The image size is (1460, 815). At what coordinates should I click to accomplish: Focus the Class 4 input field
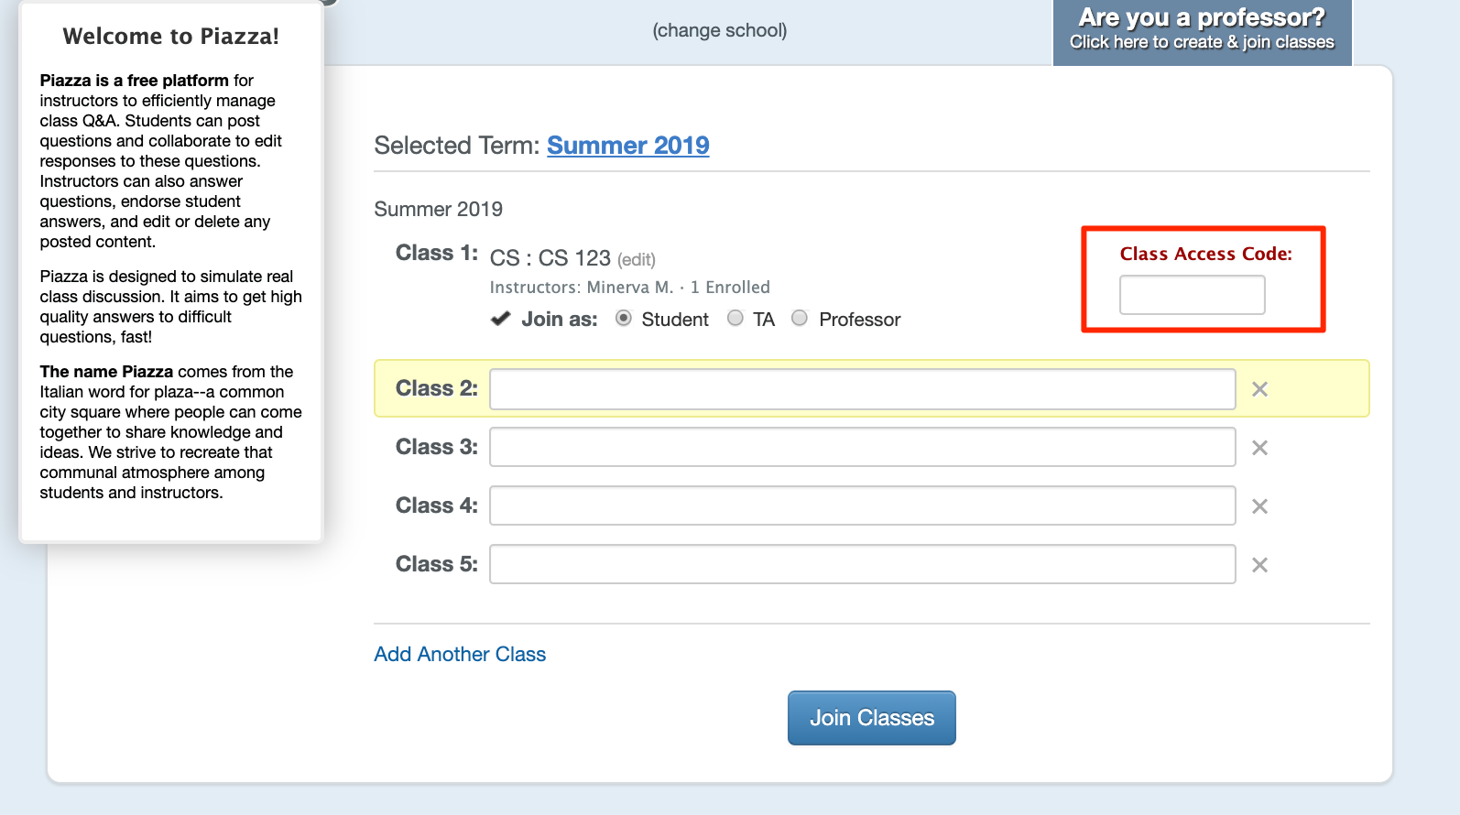tap(863, 505)
